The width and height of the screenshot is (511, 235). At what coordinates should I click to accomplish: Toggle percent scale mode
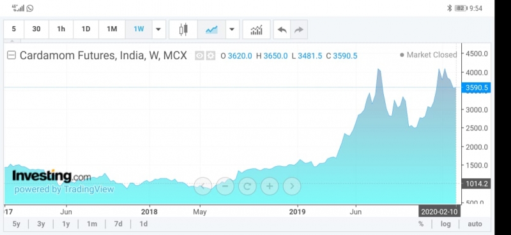click(421, 224)
